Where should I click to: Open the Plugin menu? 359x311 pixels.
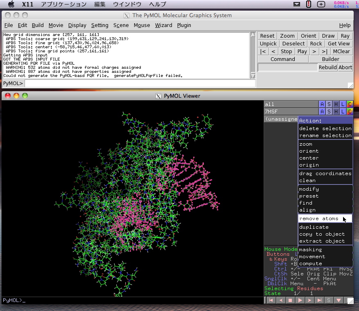pyautogui.click(x=184, y=25)
